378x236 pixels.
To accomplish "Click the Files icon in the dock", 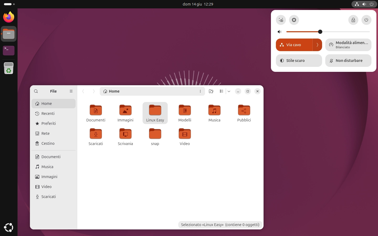I will pos(9,34).
